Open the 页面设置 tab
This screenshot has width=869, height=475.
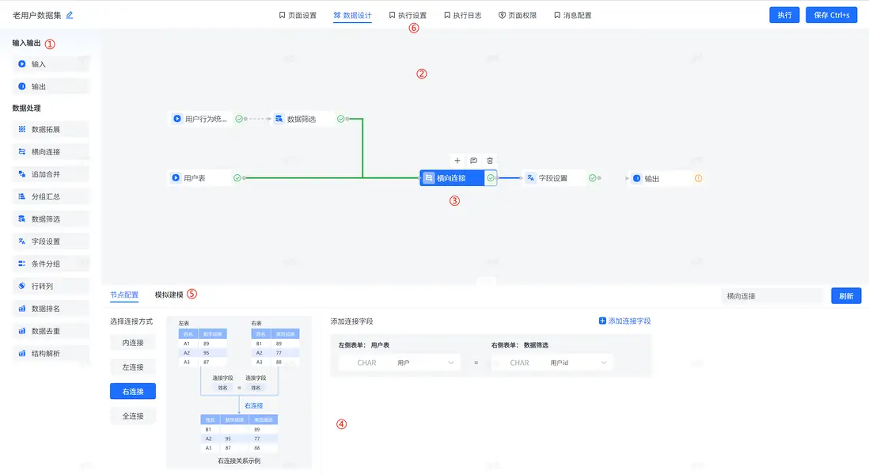click(x=298, y=16)
